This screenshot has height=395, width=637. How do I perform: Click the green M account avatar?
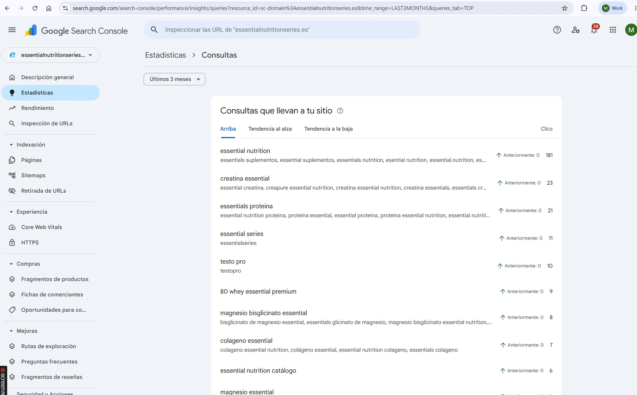(x=631, y=30)
